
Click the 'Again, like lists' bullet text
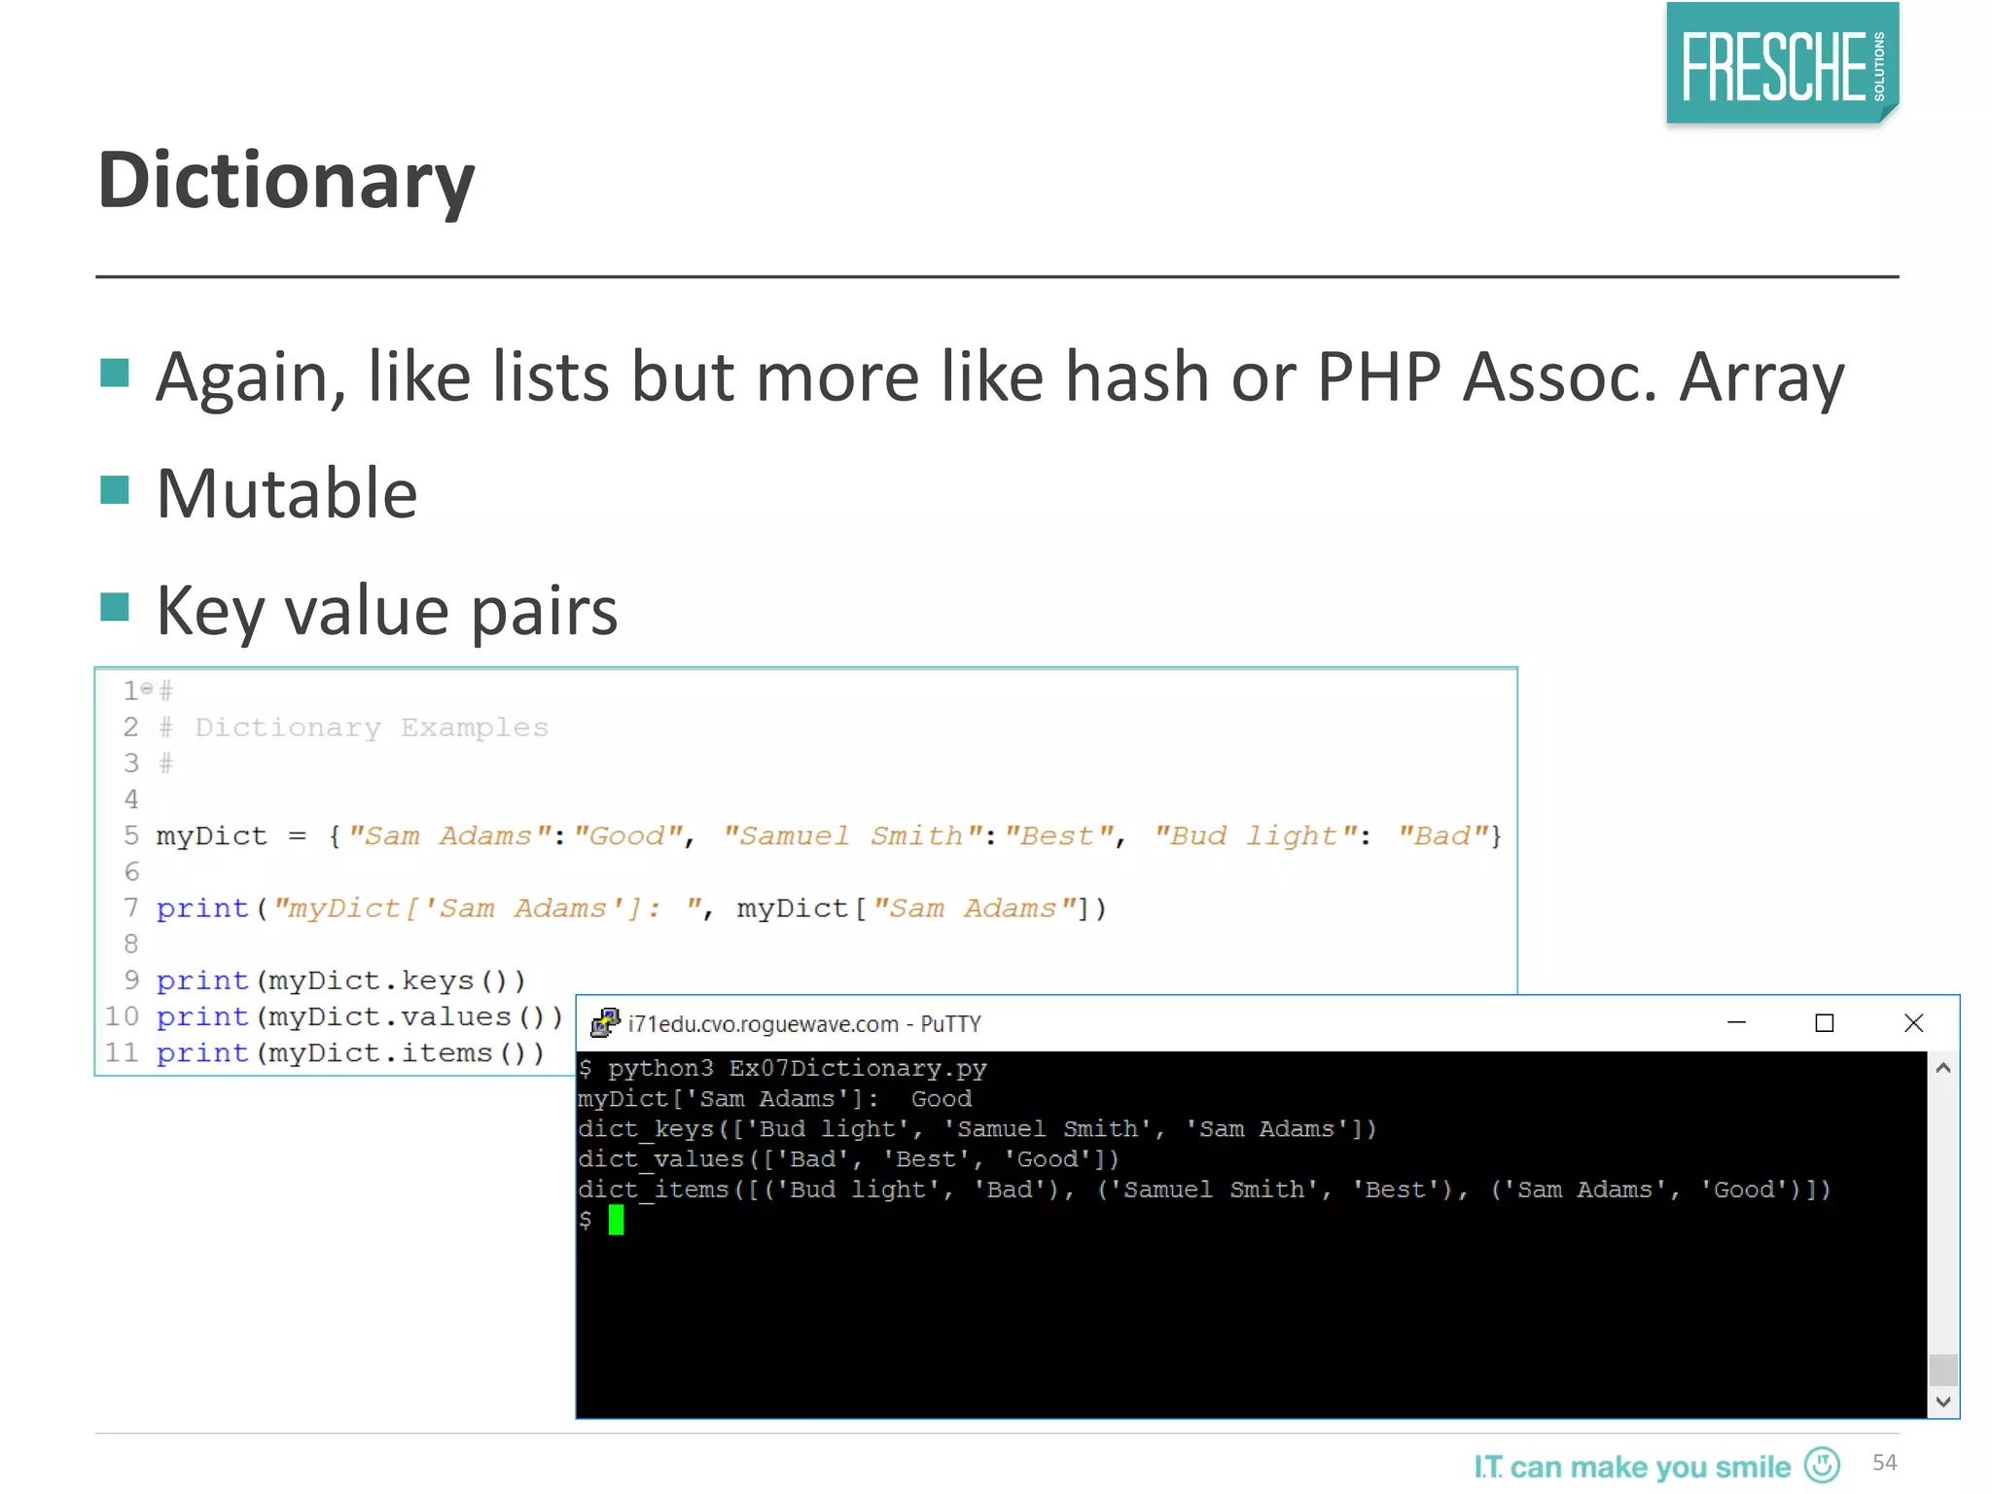(x=1000, y=377)
